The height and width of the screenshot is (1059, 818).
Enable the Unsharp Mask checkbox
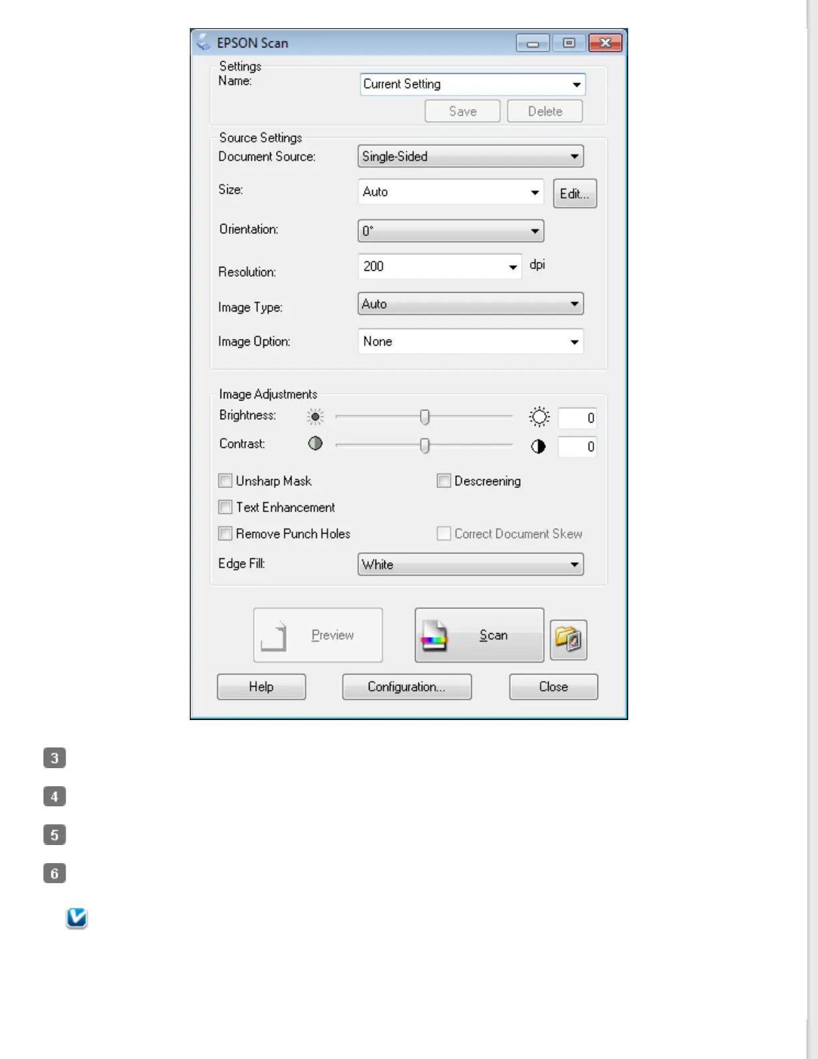point(225,481)
